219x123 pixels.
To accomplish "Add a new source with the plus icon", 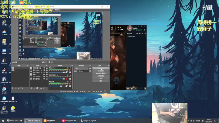I will [x=31, y=88].
